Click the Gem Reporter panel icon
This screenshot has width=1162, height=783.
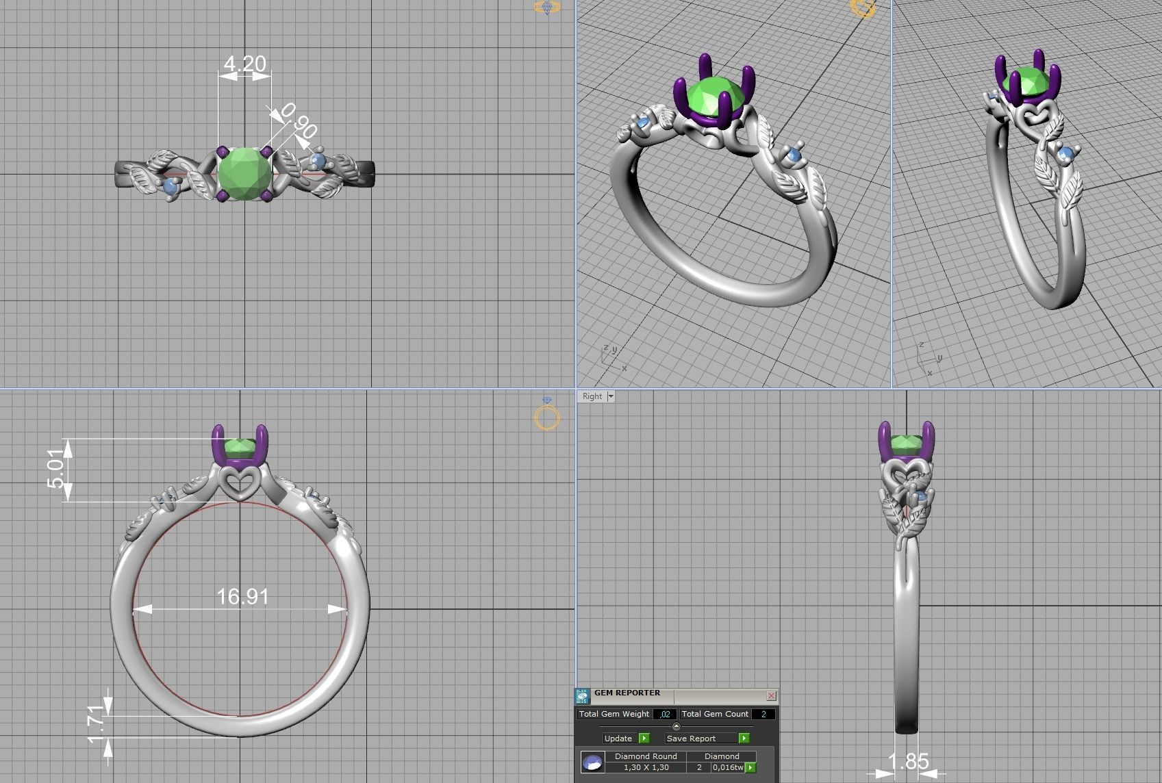(x=582, y=697)
